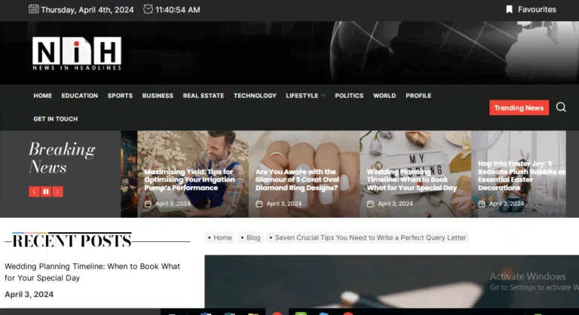Open the Education menu item
This screenshot has height=315, width=579.
pyautogui.click(x=80, y=96)
